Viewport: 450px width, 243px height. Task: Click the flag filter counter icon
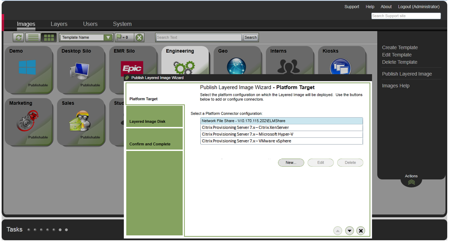pos(125,37)
